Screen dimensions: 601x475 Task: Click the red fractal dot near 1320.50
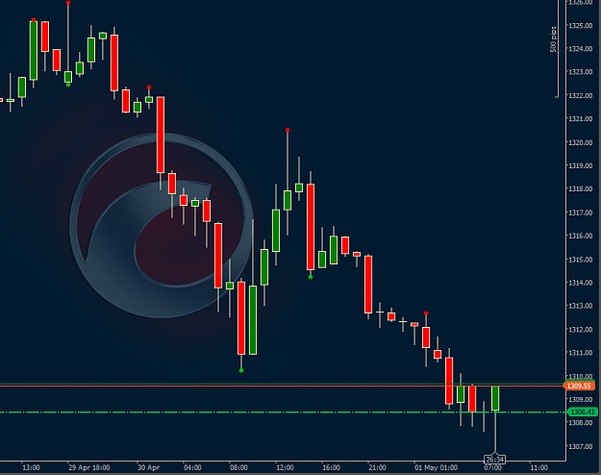288,131
